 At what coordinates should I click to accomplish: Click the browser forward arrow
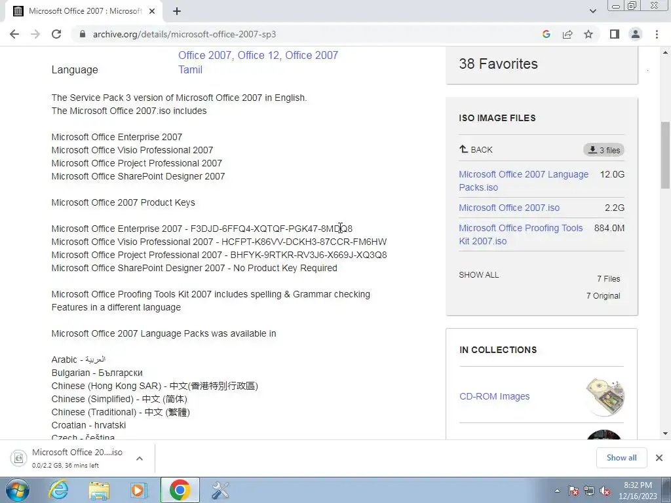tap(35, 34)
